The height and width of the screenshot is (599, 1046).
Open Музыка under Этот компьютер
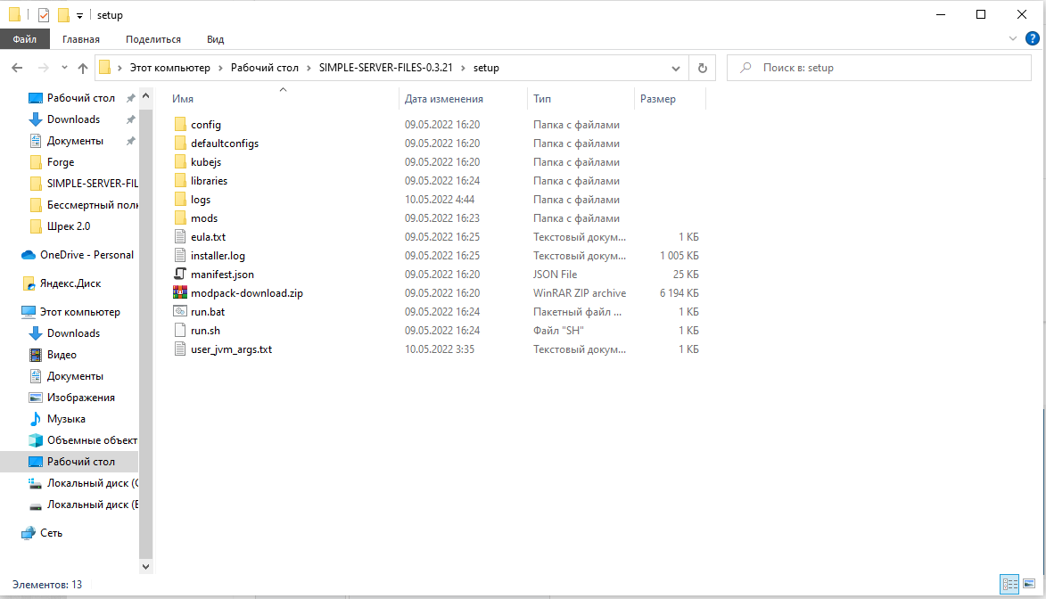coord(66,419)
